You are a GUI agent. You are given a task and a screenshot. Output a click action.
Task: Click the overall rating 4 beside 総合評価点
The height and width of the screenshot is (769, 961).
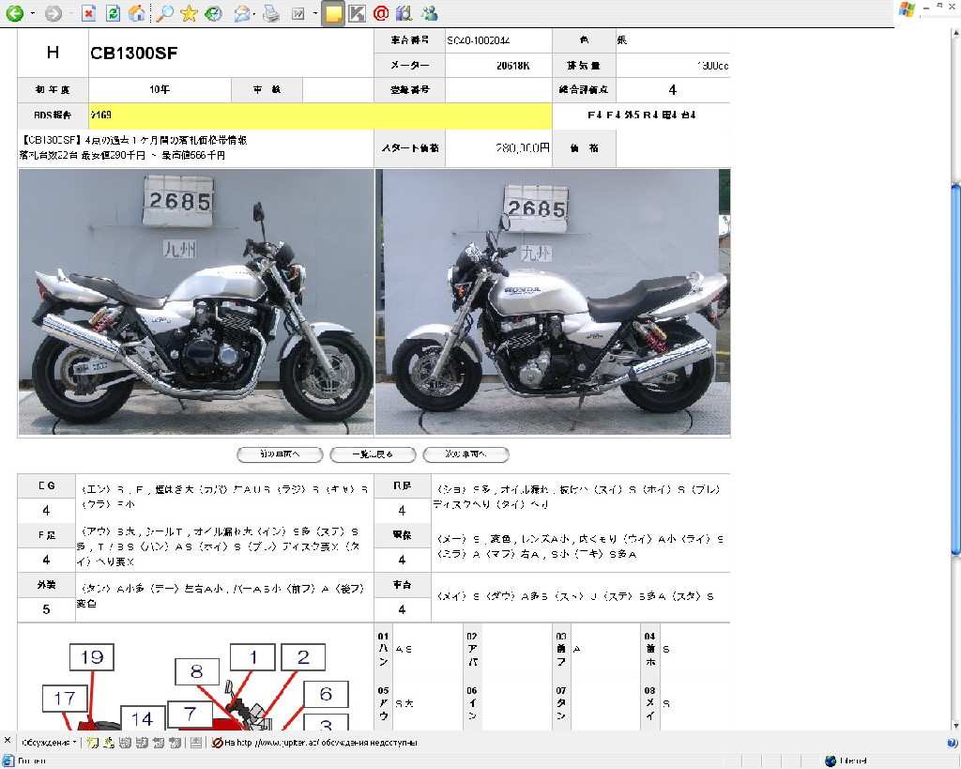click(x=672, y=90)
